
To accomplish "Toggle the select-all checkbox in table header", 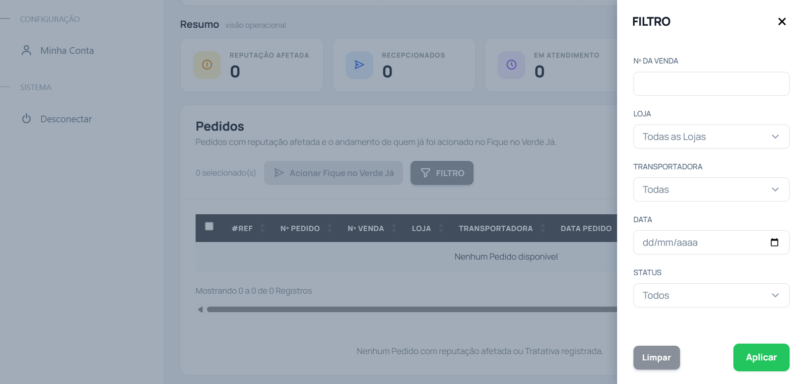I will pos(209,226).
